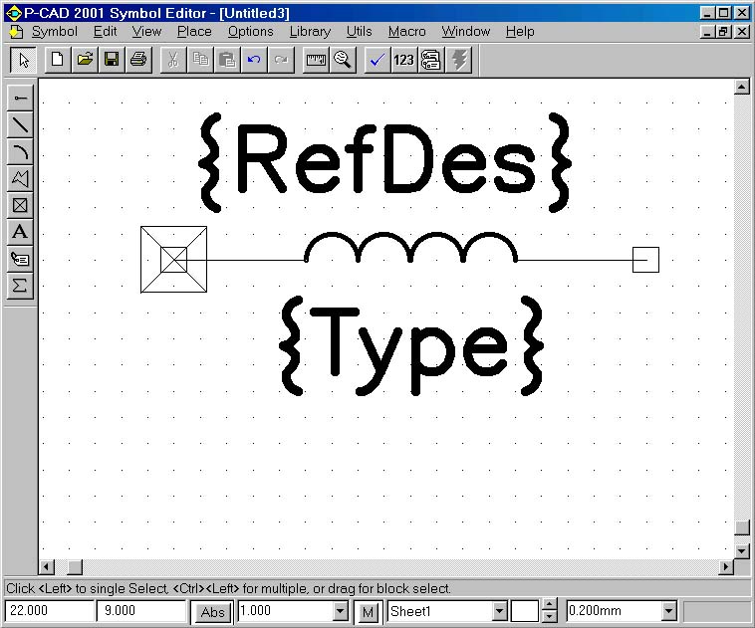This screenshot has height=628, width=755.
Task: Validate symbol with the blue checkmark icon
Action: (377, 60)
